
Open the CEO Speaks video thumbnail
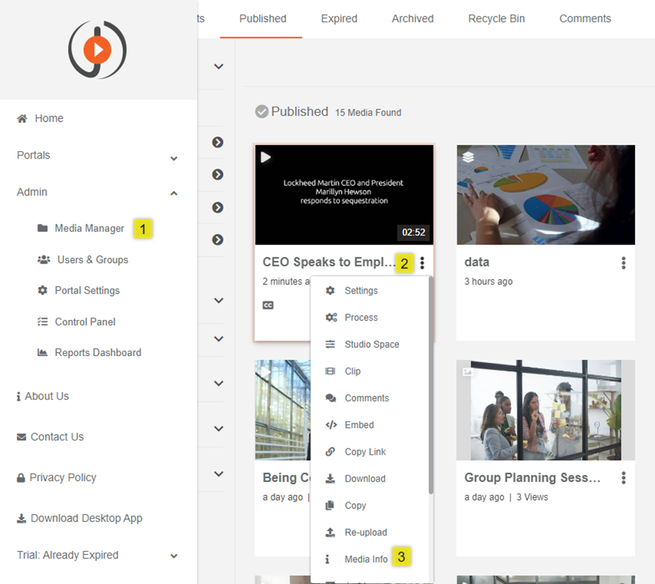tap(344, 195)
